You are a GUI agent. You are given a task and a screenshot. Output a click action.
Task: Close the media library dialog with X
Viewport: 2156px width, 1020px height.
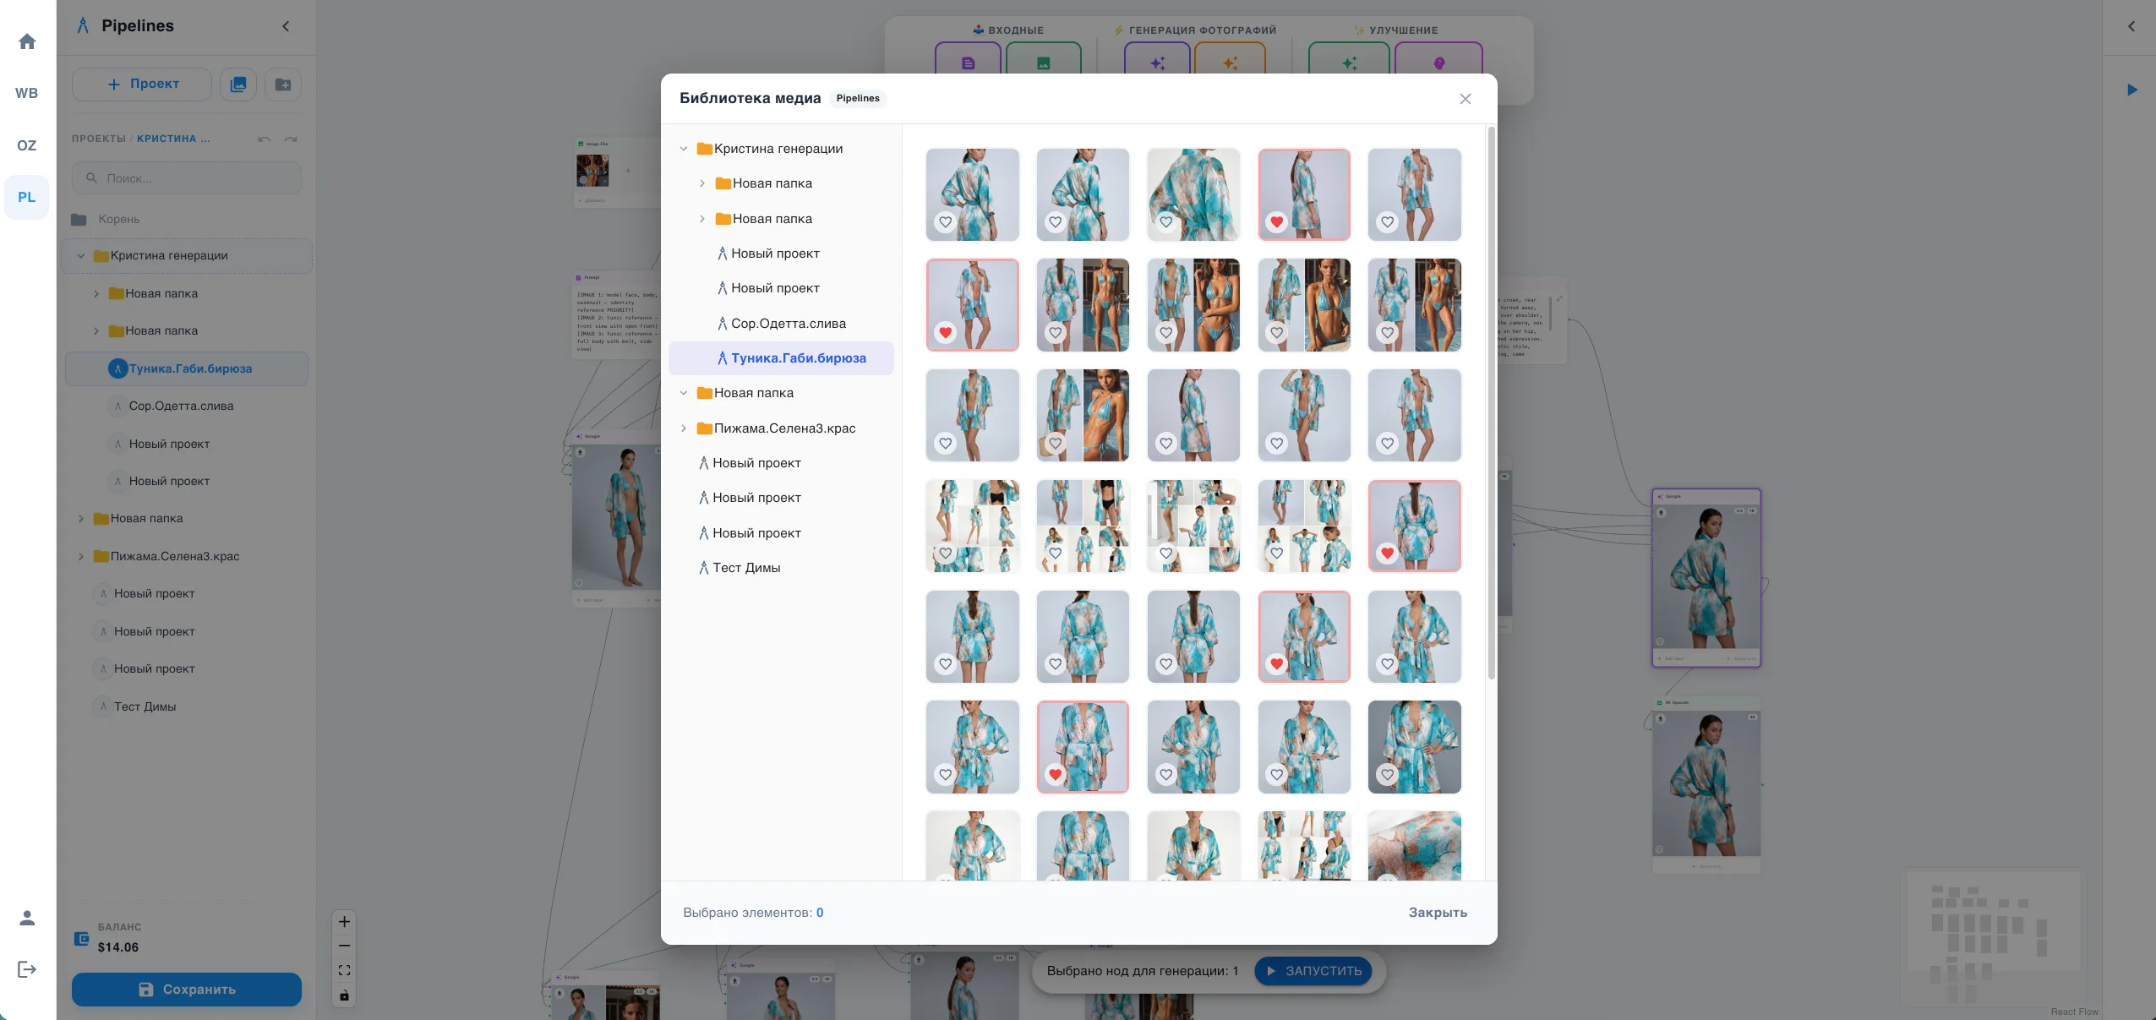[1466, 99]
